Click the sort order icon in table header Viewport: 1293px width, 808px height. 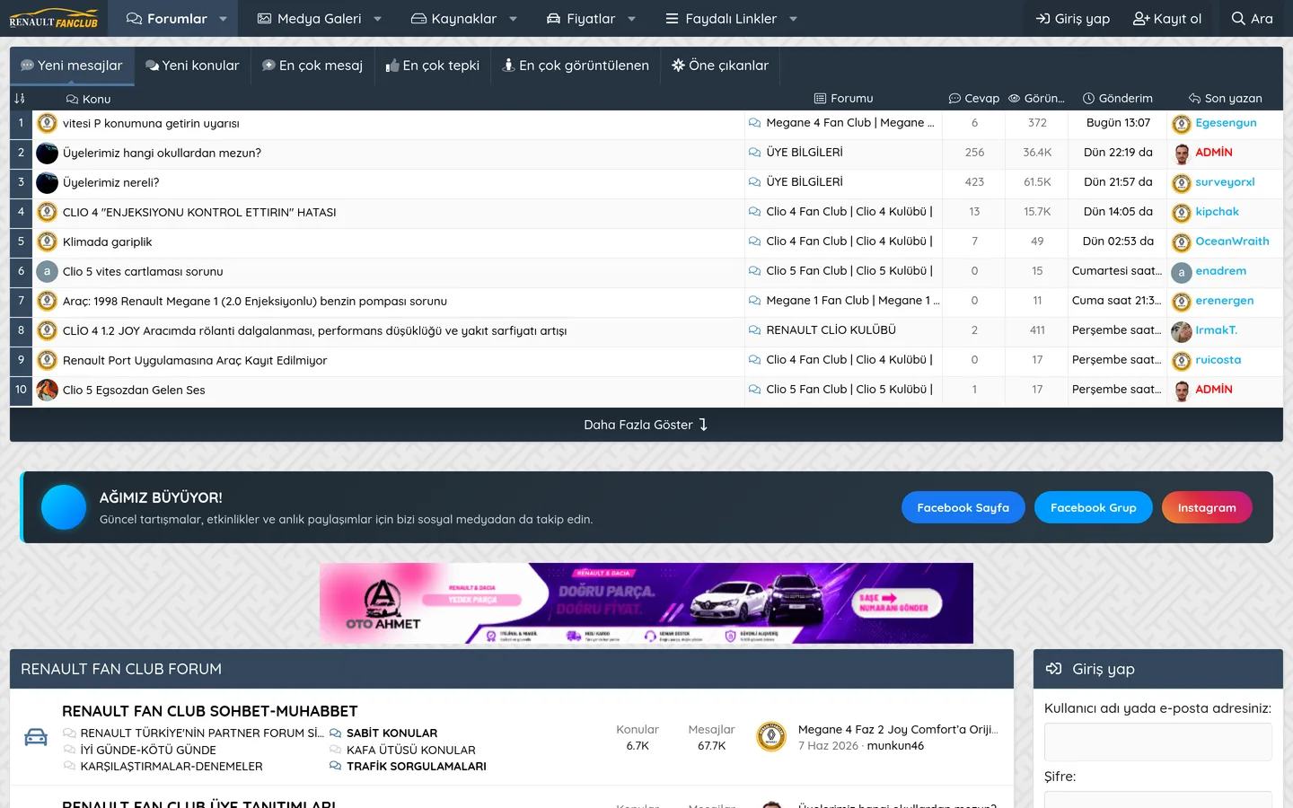tap(20, 99)
